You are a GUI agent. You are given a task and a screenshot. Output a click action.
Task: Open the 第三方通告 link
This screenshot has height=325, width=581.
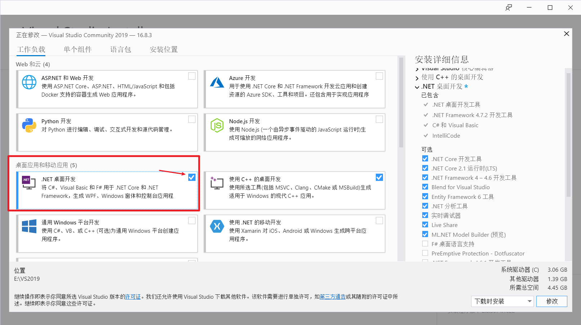(332, 297)
